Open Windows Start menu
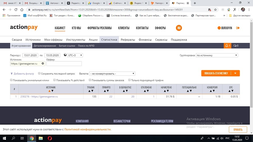This screenshot has height=142, width=253. point(4,138)
